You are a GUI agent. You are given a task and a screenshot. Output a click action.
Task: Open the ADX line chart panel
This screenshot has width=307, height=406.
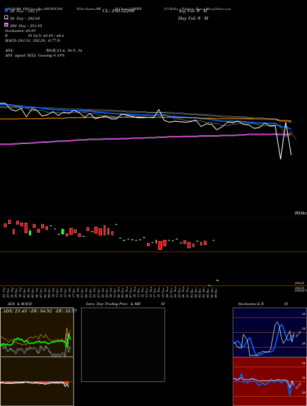click(37, 332)
